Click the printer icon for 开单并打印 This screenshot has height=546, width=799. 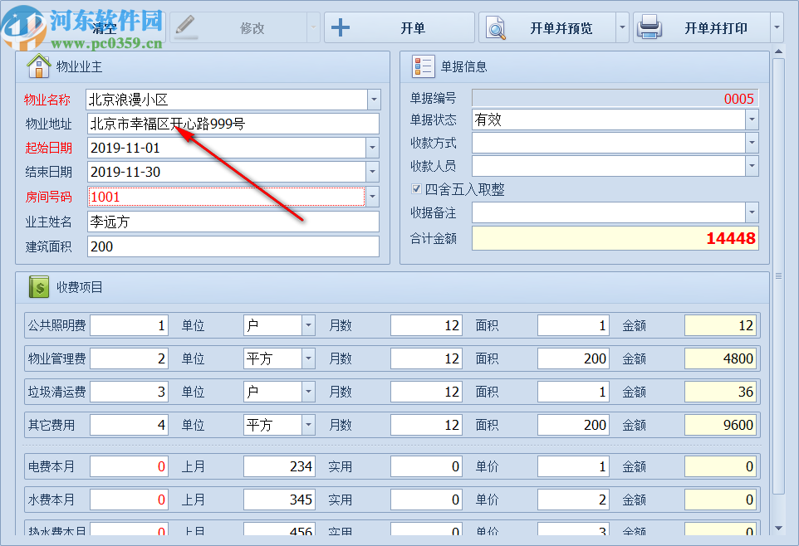coord(650,27)
